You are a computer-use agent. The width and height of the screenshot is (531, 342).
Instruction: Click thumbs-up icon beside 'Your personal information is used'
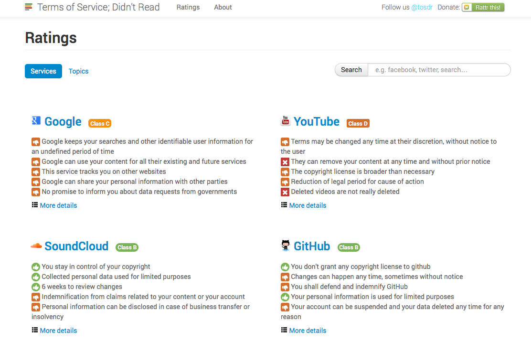285,297
